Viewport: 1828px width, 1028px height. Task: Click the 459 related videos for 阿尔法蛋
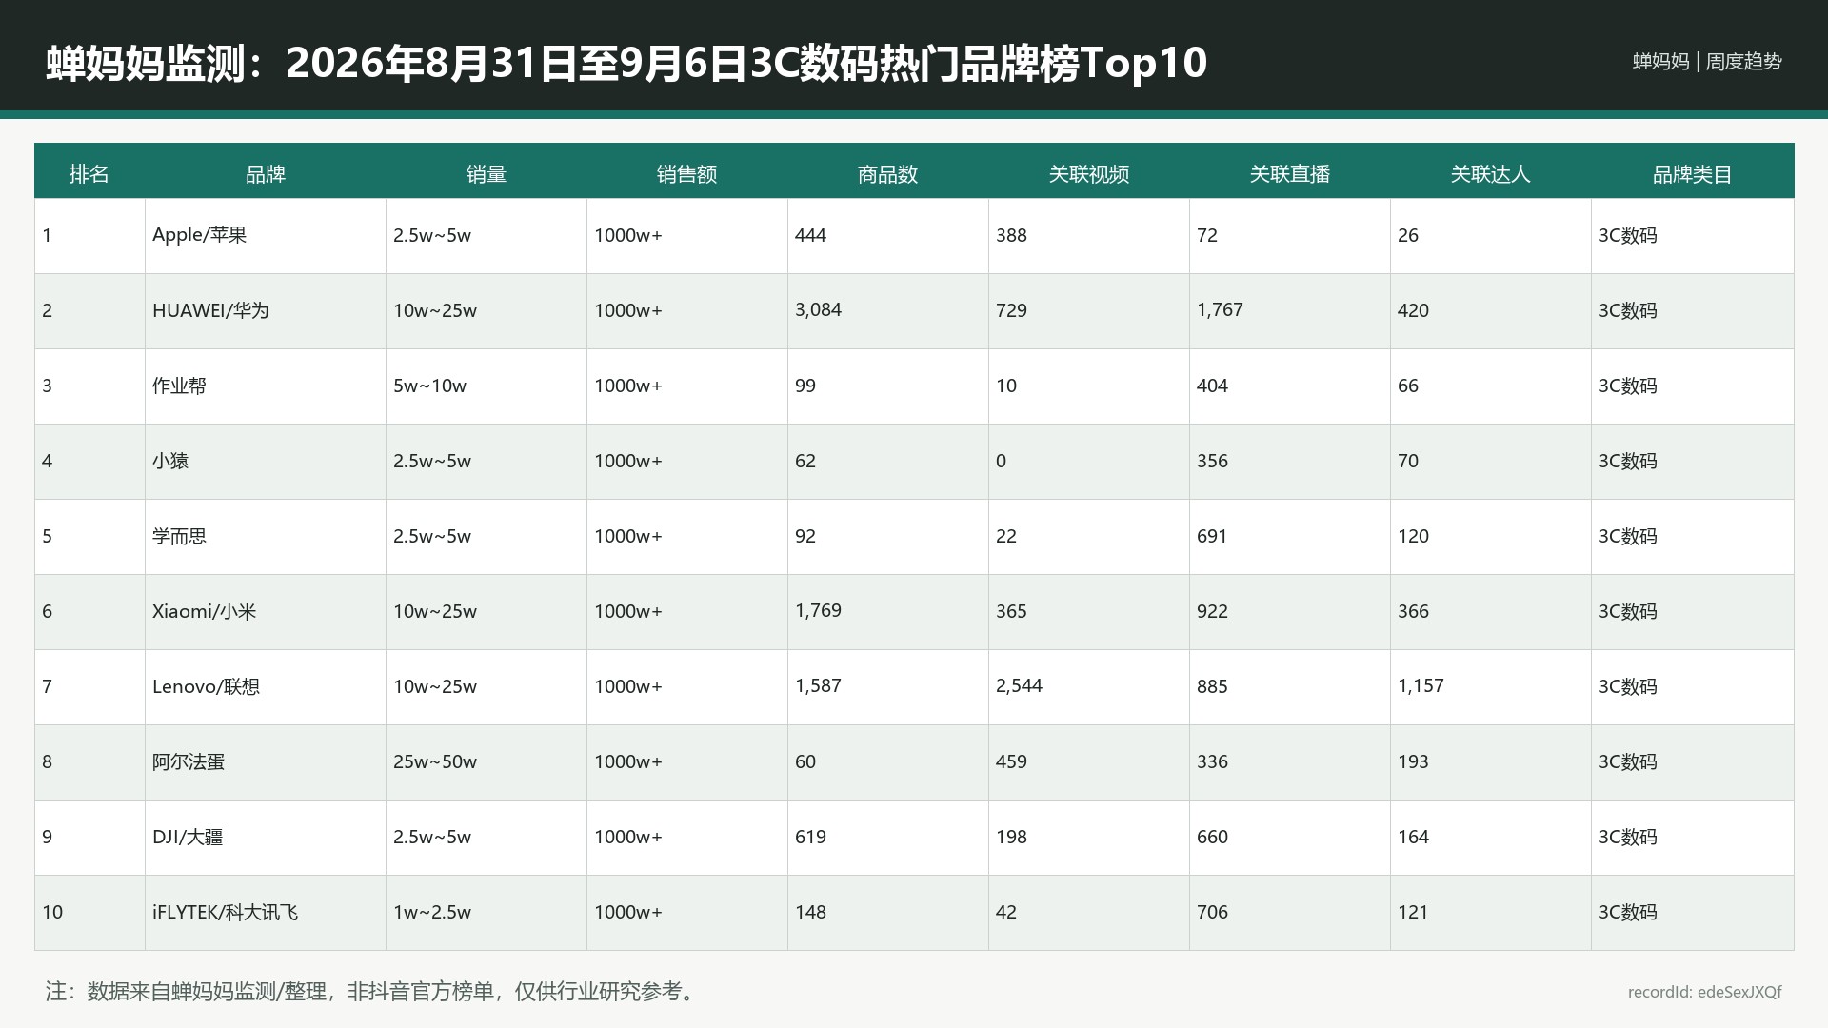[x=1011, y=761]
